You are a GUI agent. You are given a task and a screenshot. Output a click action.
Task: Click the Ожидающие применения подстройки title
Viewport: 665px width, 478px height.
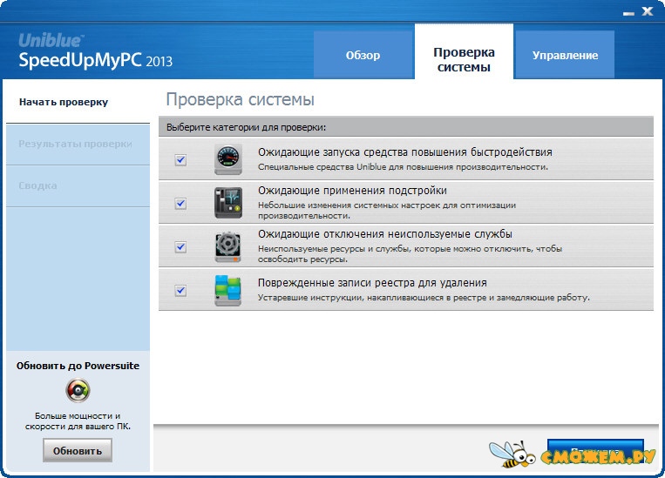[x=352, y=191]
